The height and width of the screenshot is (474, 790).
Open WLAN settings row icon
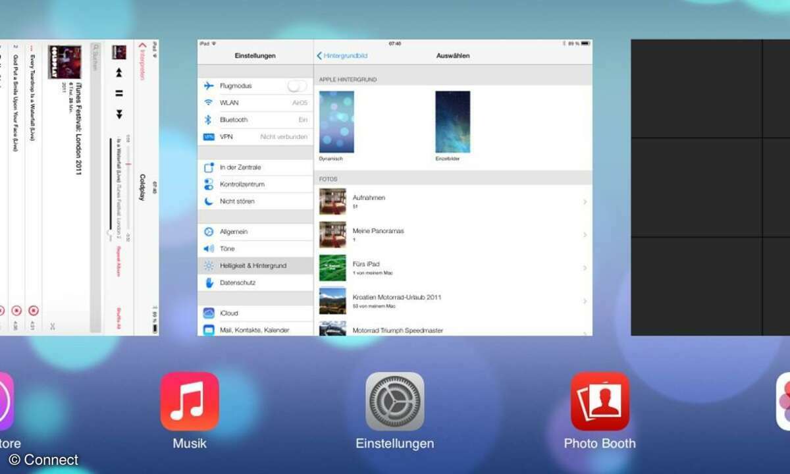209,103
